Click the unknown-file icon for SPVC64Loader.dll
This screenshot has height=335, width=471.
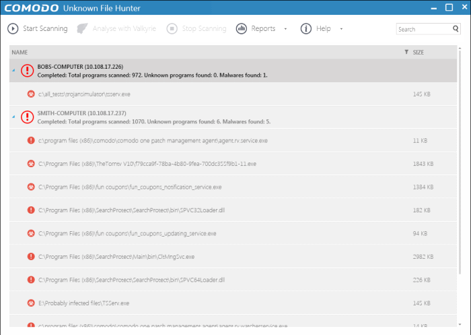[x=31, y=280]
